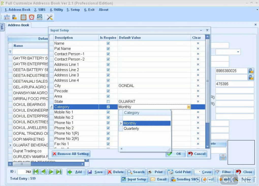Open the 5. Setup menu
Screen dimensions: 259x186
click(x=73, y=10)
